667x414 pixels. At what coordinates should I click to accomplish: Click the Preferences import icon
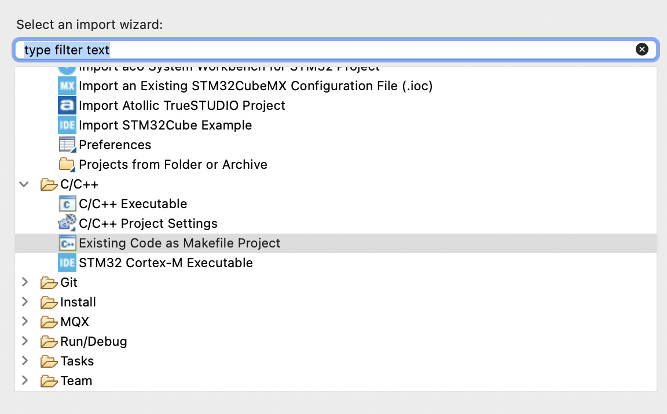[67, 145]
